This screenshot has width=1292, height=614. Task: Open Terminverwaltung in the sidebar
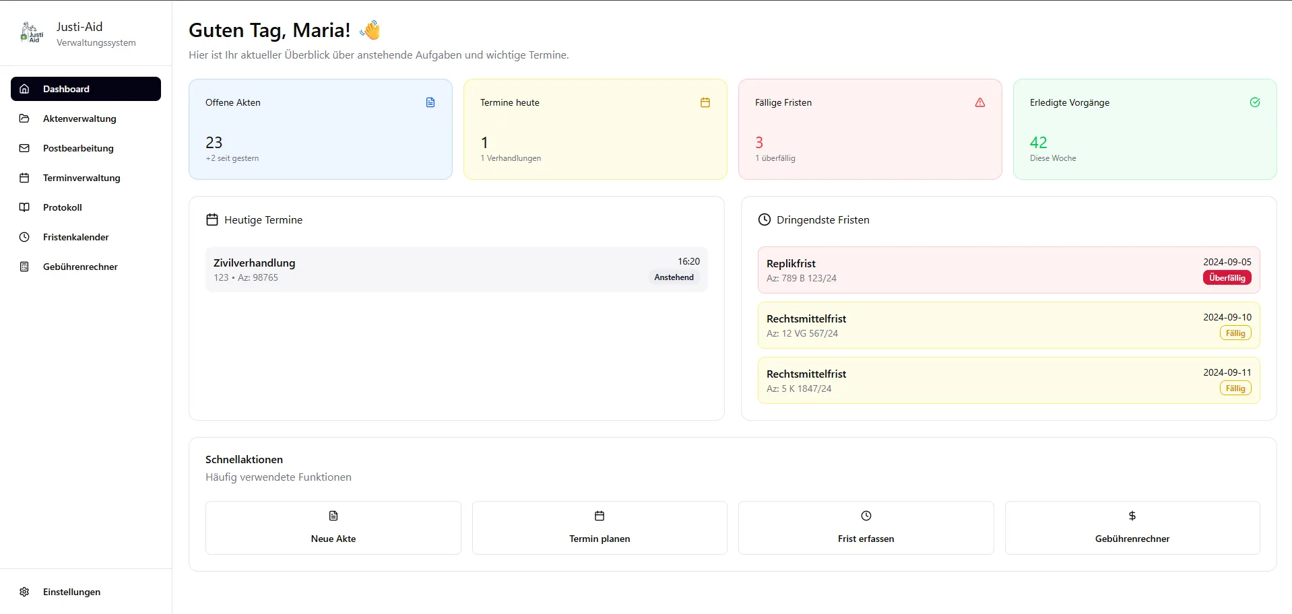(82, 178)
